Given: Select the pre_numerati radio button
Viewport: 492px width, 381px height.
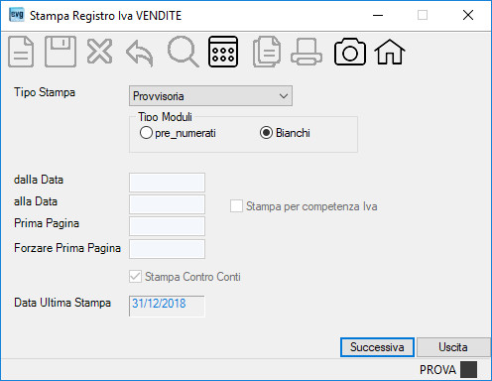Looking at the screenshot, I should tap(146, 133).
